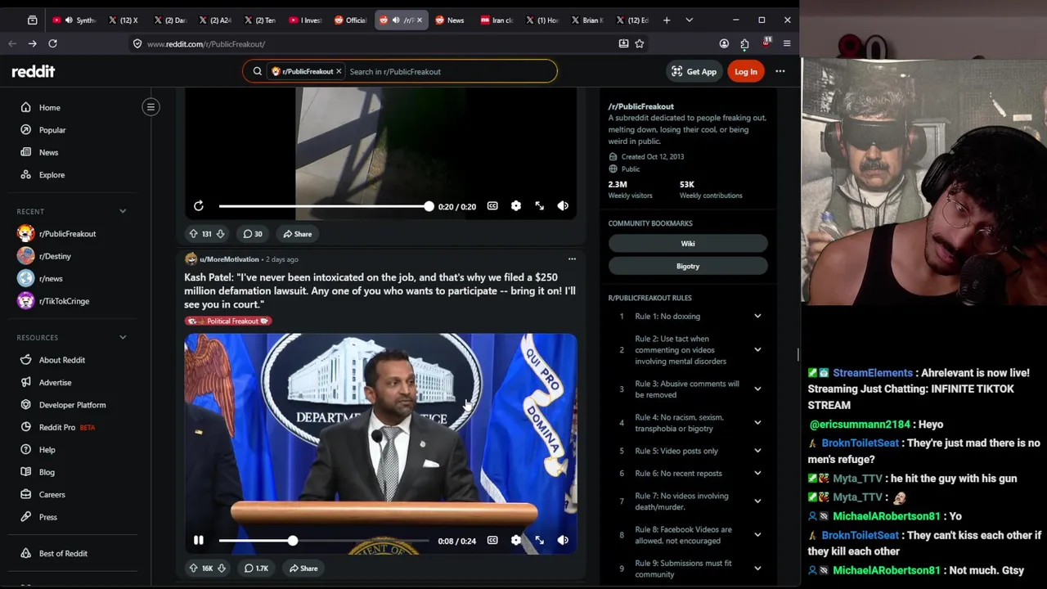Open Blog link in sidebar
Viewport: 1047px width, 589px height.
pos(47,472)
